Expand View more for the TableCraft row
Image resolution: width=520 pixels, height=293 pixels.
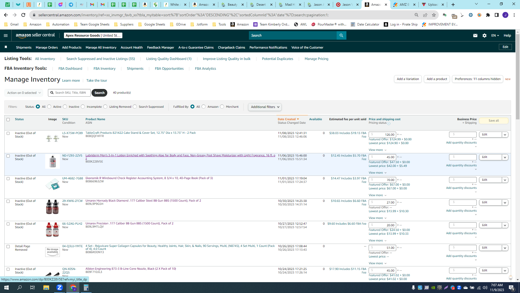378,150
